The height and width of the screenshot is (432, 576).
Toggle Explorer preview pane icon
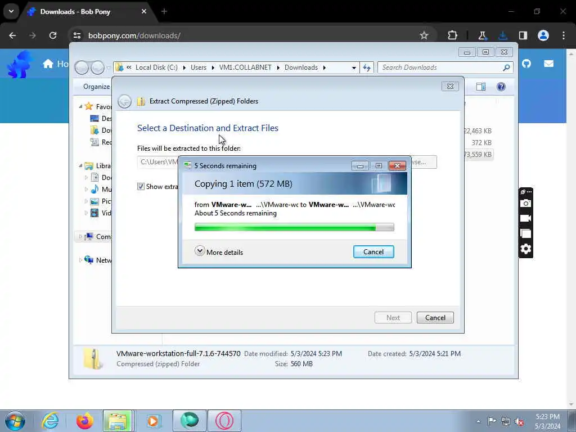[x=480, y=86]
